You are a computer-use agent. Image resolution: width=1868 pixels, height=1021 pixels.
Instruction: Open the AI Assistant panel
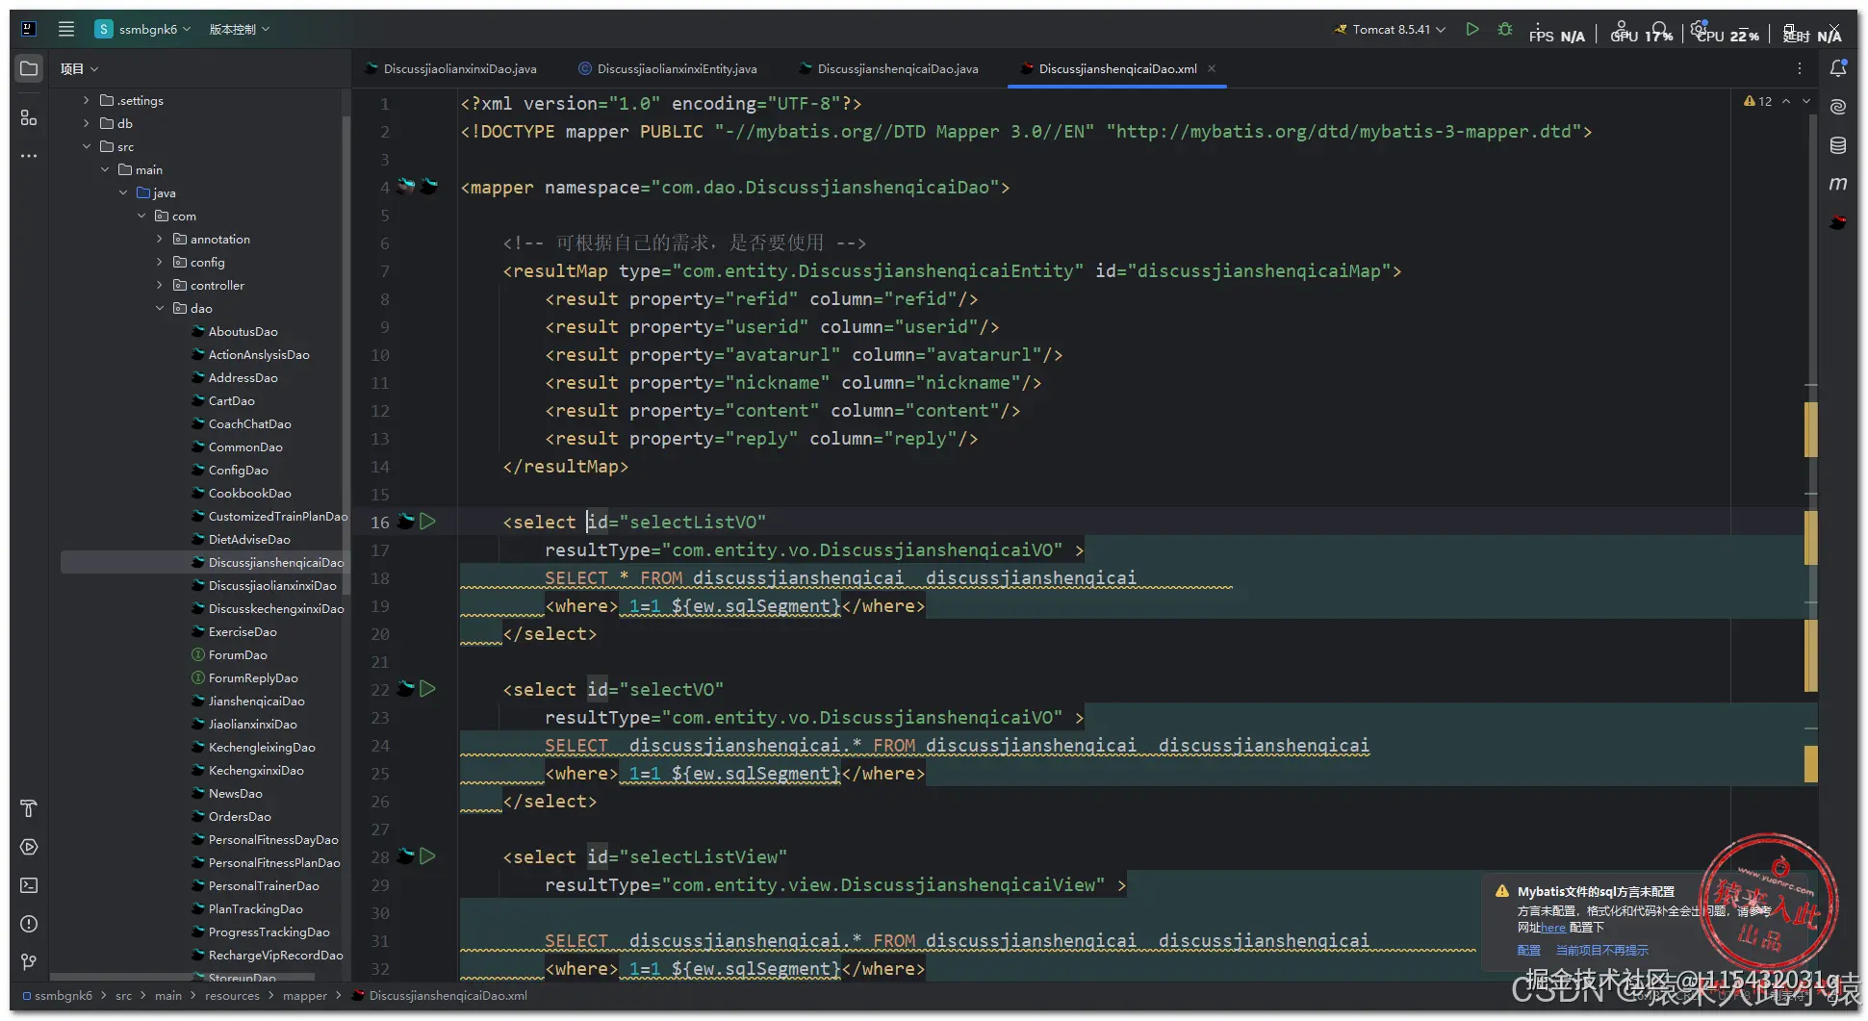click(x=1838, y=107)
